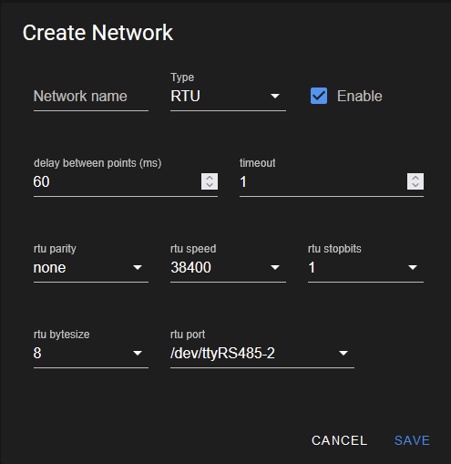Click the timeout value field
Screen dimensions: 451x464
(323, 182)
